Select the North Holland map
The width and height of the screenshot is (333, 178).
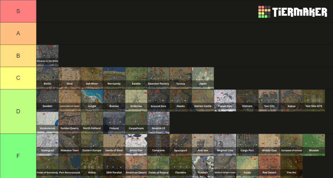coord(92,122)
